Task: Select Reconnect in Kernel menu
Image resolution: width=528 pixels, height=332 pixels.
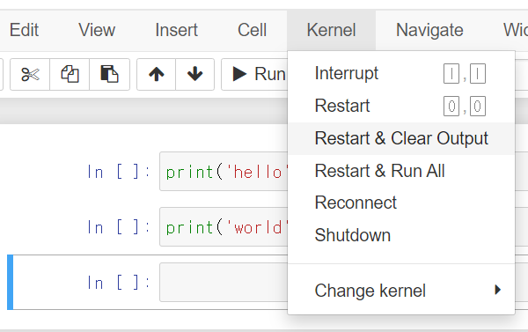Action: point(401,203)
